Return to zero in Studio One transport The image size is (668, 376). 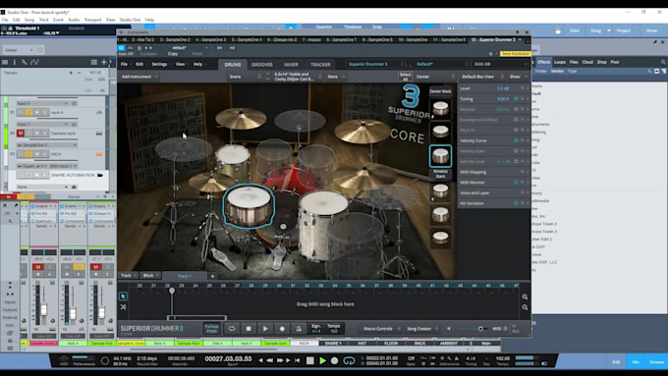297,360
